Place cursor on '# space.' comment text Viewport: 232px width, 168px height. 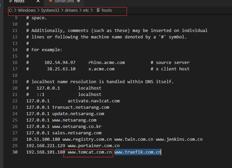pyautogui.click(x=36, y=18)
